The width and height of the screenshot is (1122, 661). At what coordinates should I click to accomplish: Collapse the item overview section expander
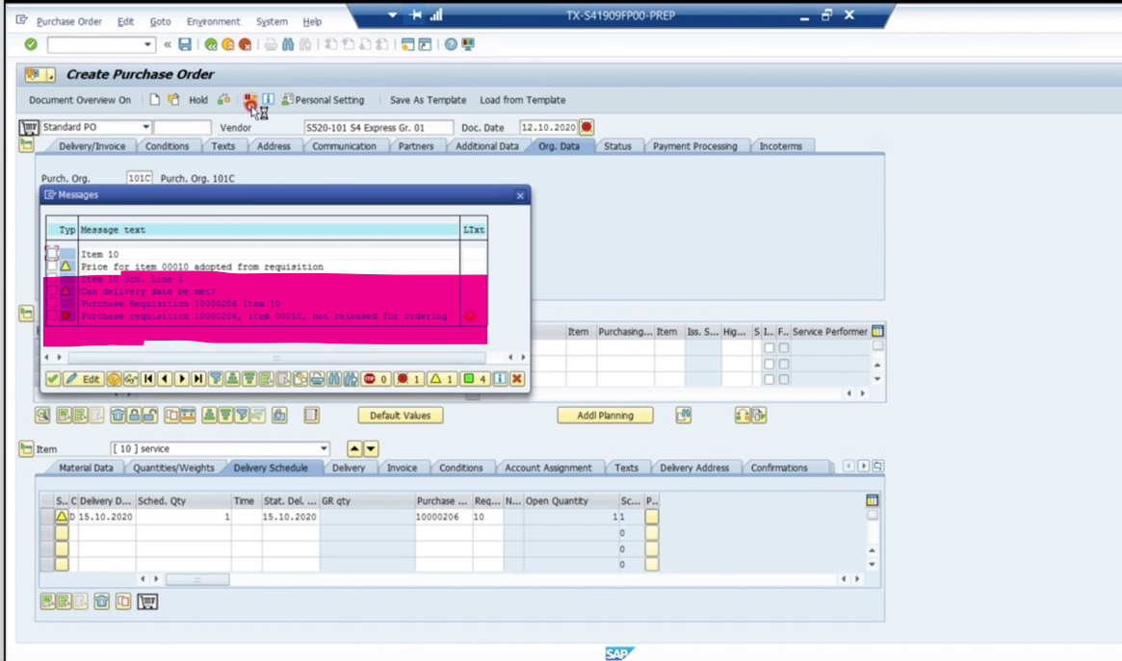pos(26,313)
